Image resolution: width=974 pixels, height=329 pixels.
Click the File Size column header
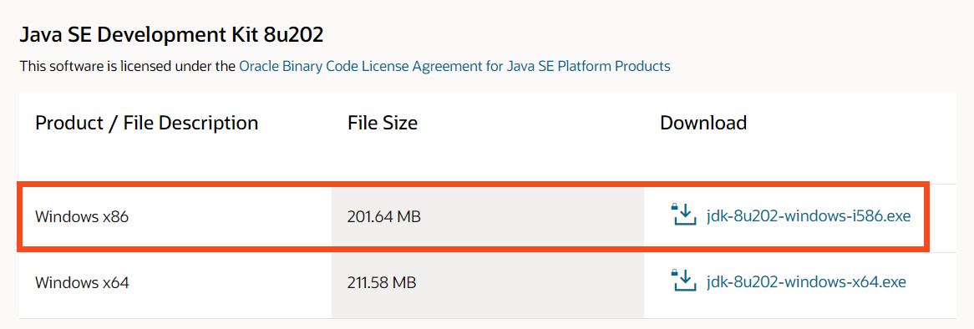[x=383, y=123]
